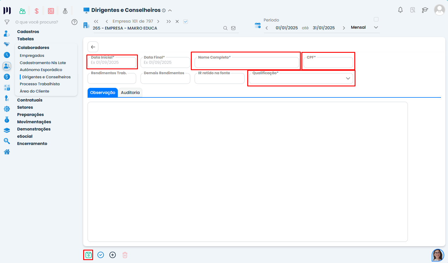This screenshot has width=448, height=263.
Task: Open the notifications bell
Action: point(400,10)
